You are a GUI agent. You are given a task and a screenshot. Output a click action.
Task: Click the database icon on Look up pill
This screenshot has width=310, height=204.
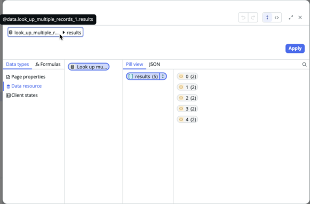73,67
